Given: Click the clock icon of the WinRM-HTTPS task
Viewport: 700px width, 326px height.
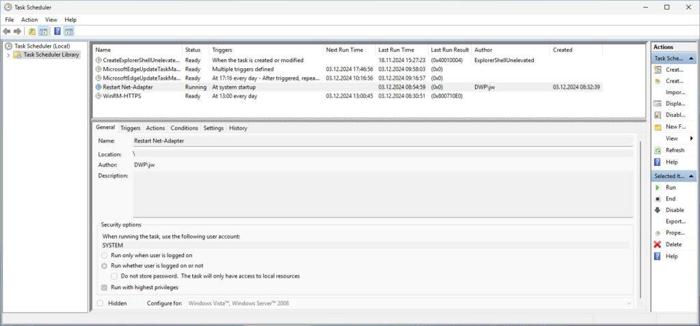Looking at the screenshot, I should point(98,96).
